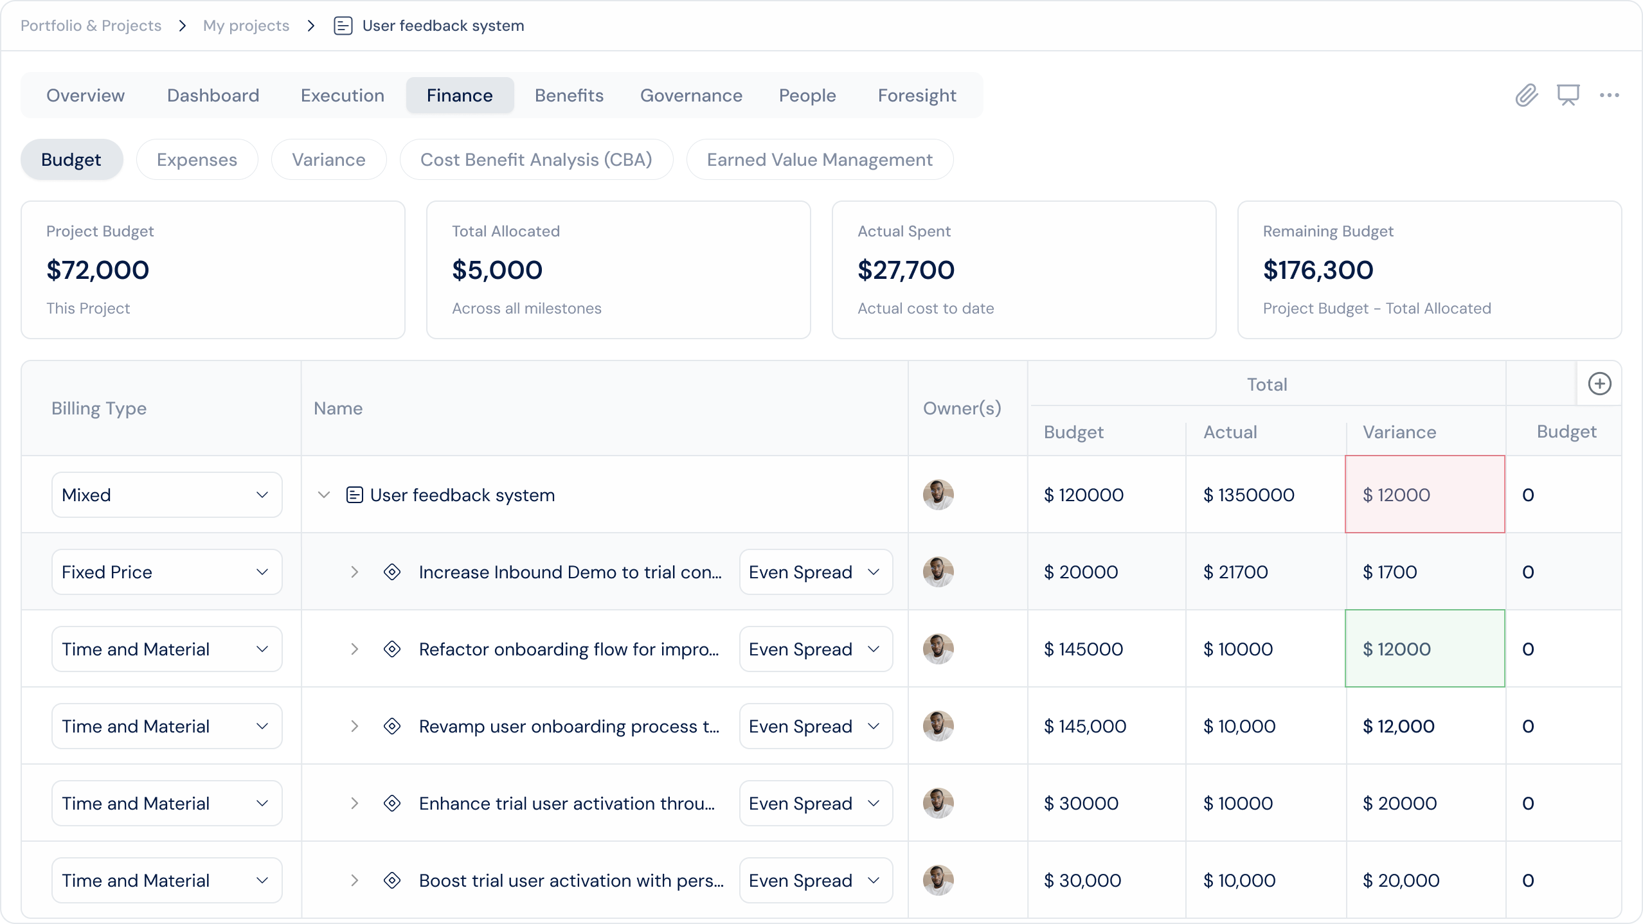Click the document icon beside breadcrumb title
Screen dimensions: 1643x924
click(x=343, y=26)
